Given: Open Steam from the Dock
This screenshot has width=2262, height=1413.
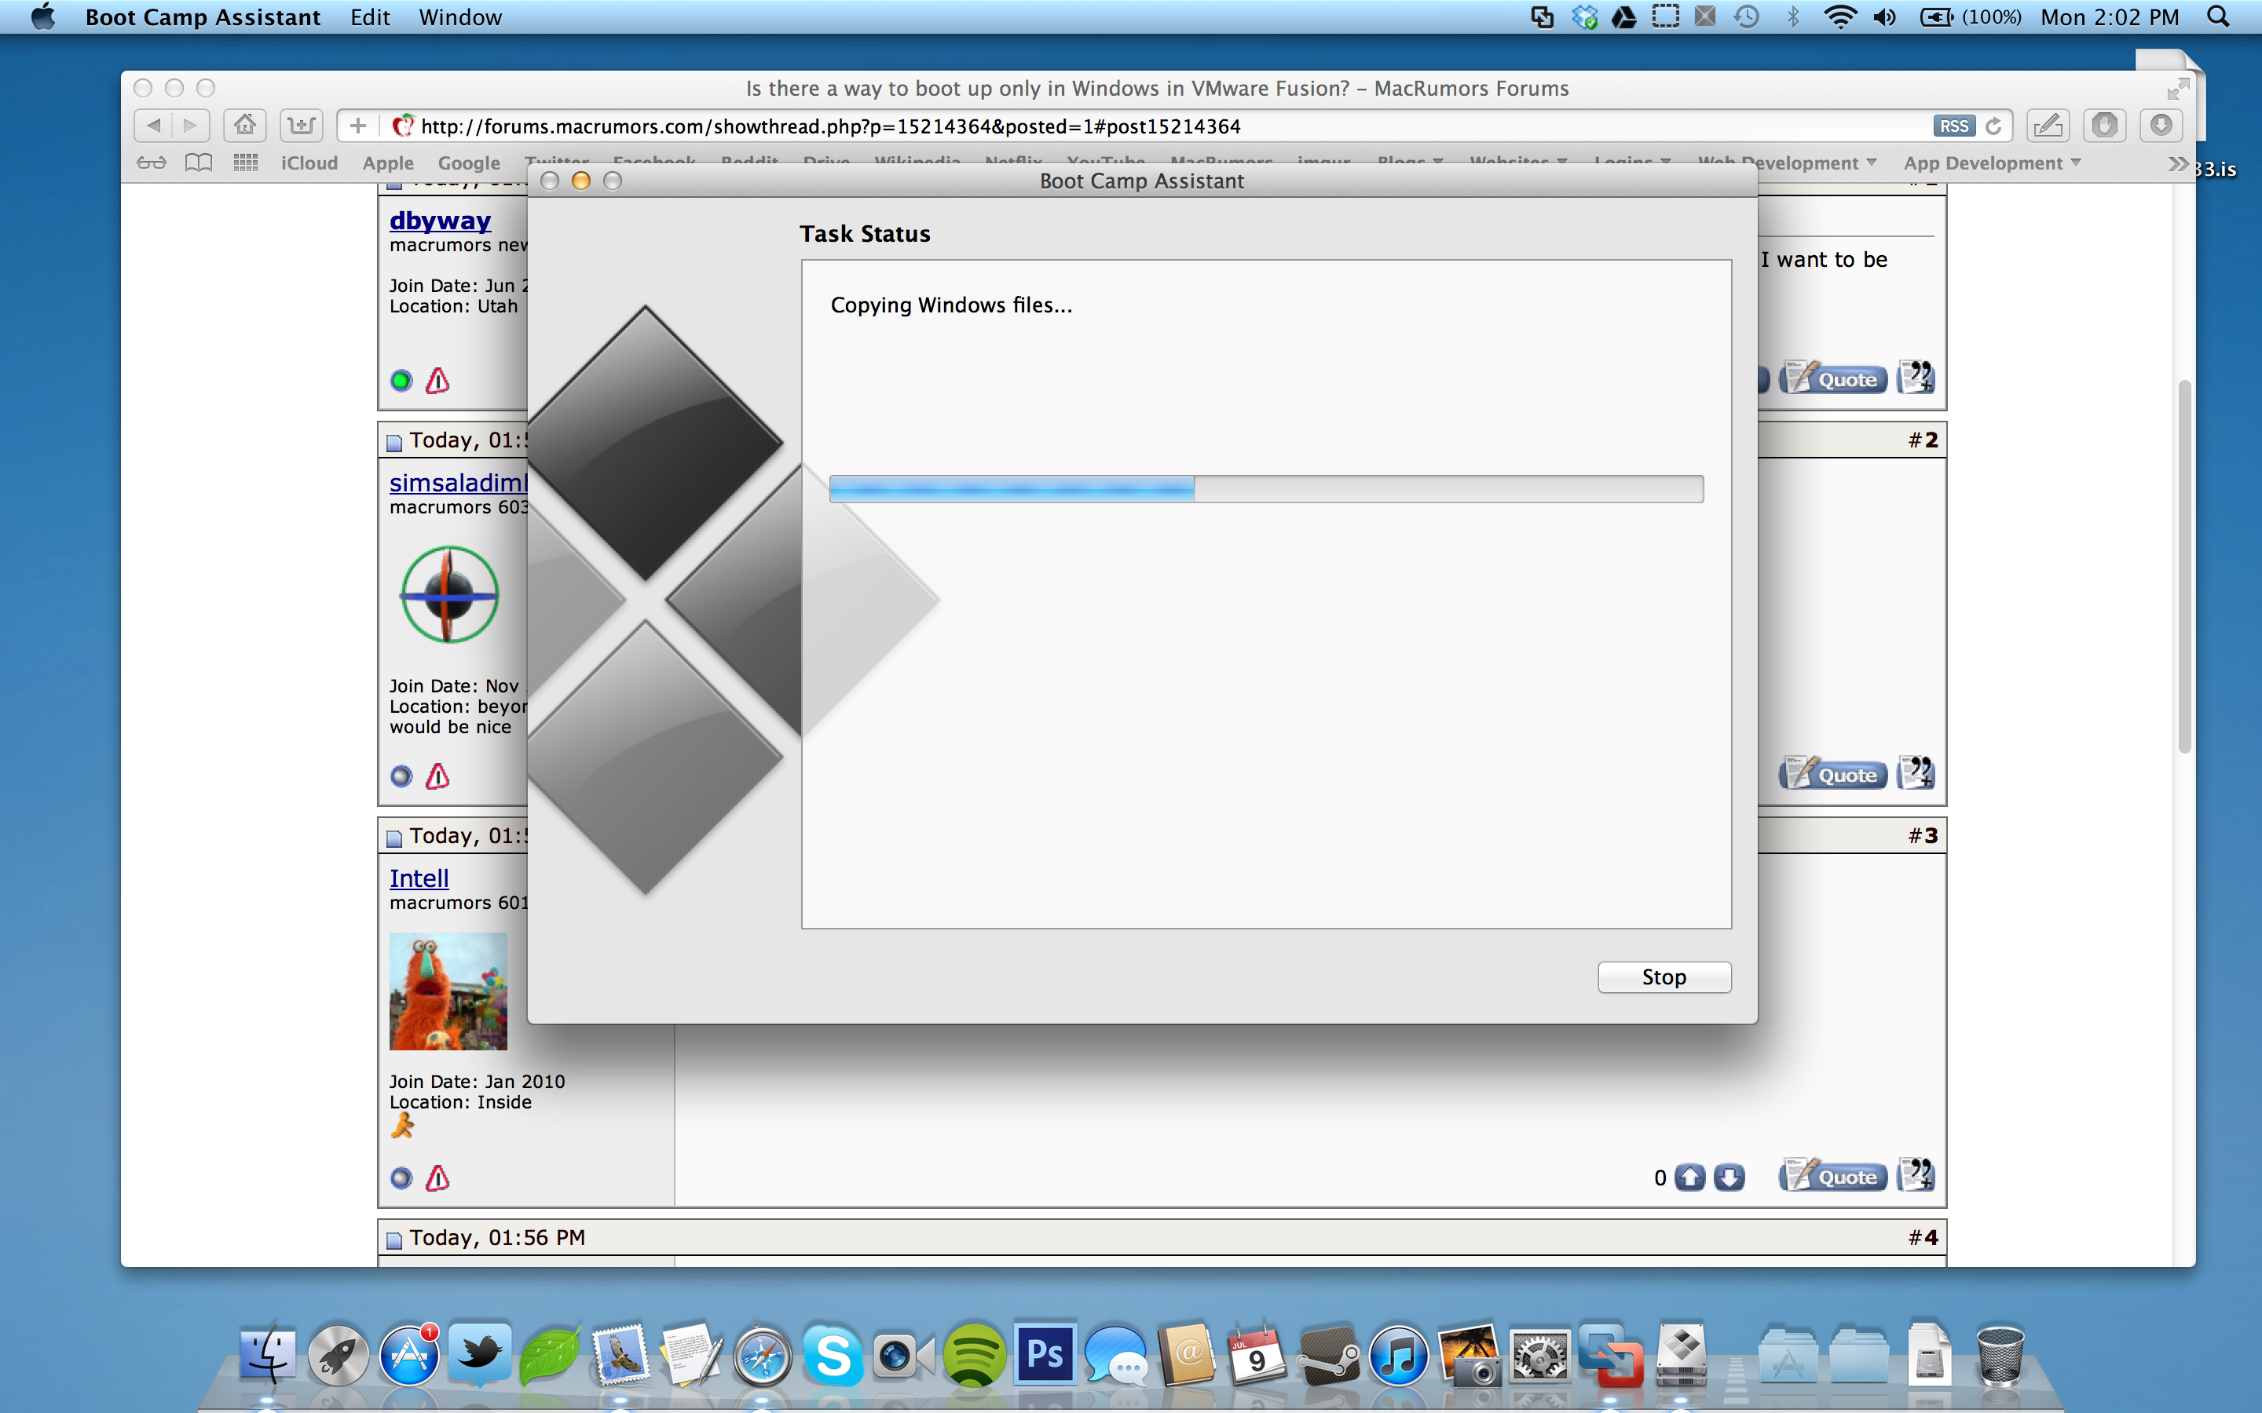Looking at the screenshot, I should click(1328, 1355).
